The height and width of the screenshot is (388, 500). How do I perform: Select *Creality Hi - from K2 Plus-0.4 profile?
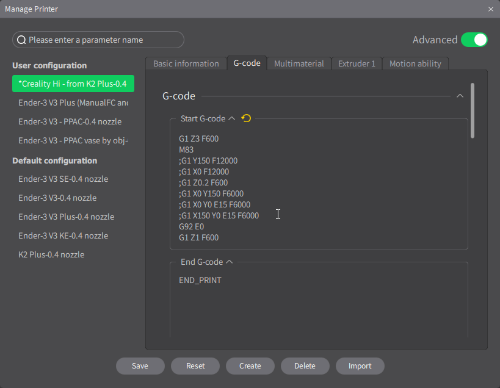[x=73, y=84]
